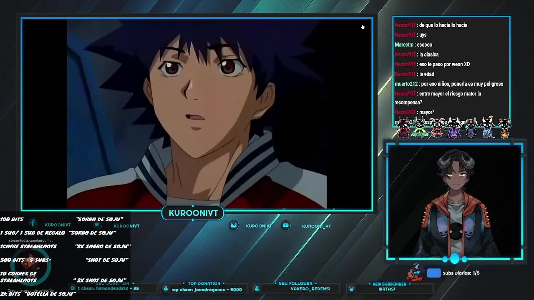This screenshot has height=300, width=534.
Task: Click the blue box before Subs Diarias
Action: [x=434, y=273]
